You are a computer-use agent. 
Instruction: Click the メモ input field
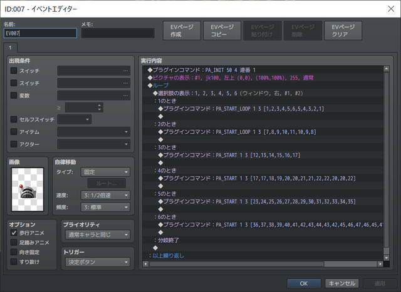118,33
